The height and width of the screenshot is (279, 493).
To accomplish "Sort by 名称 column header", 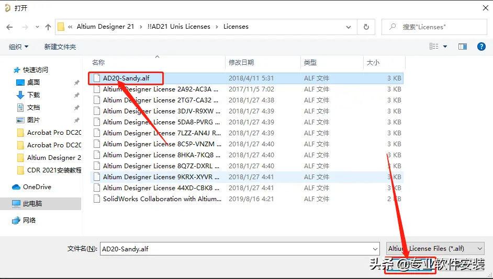I will click(x=98, y=63).
